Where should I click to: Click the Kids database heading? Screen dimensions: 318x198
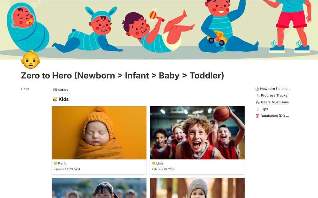[x=64, y=99]
